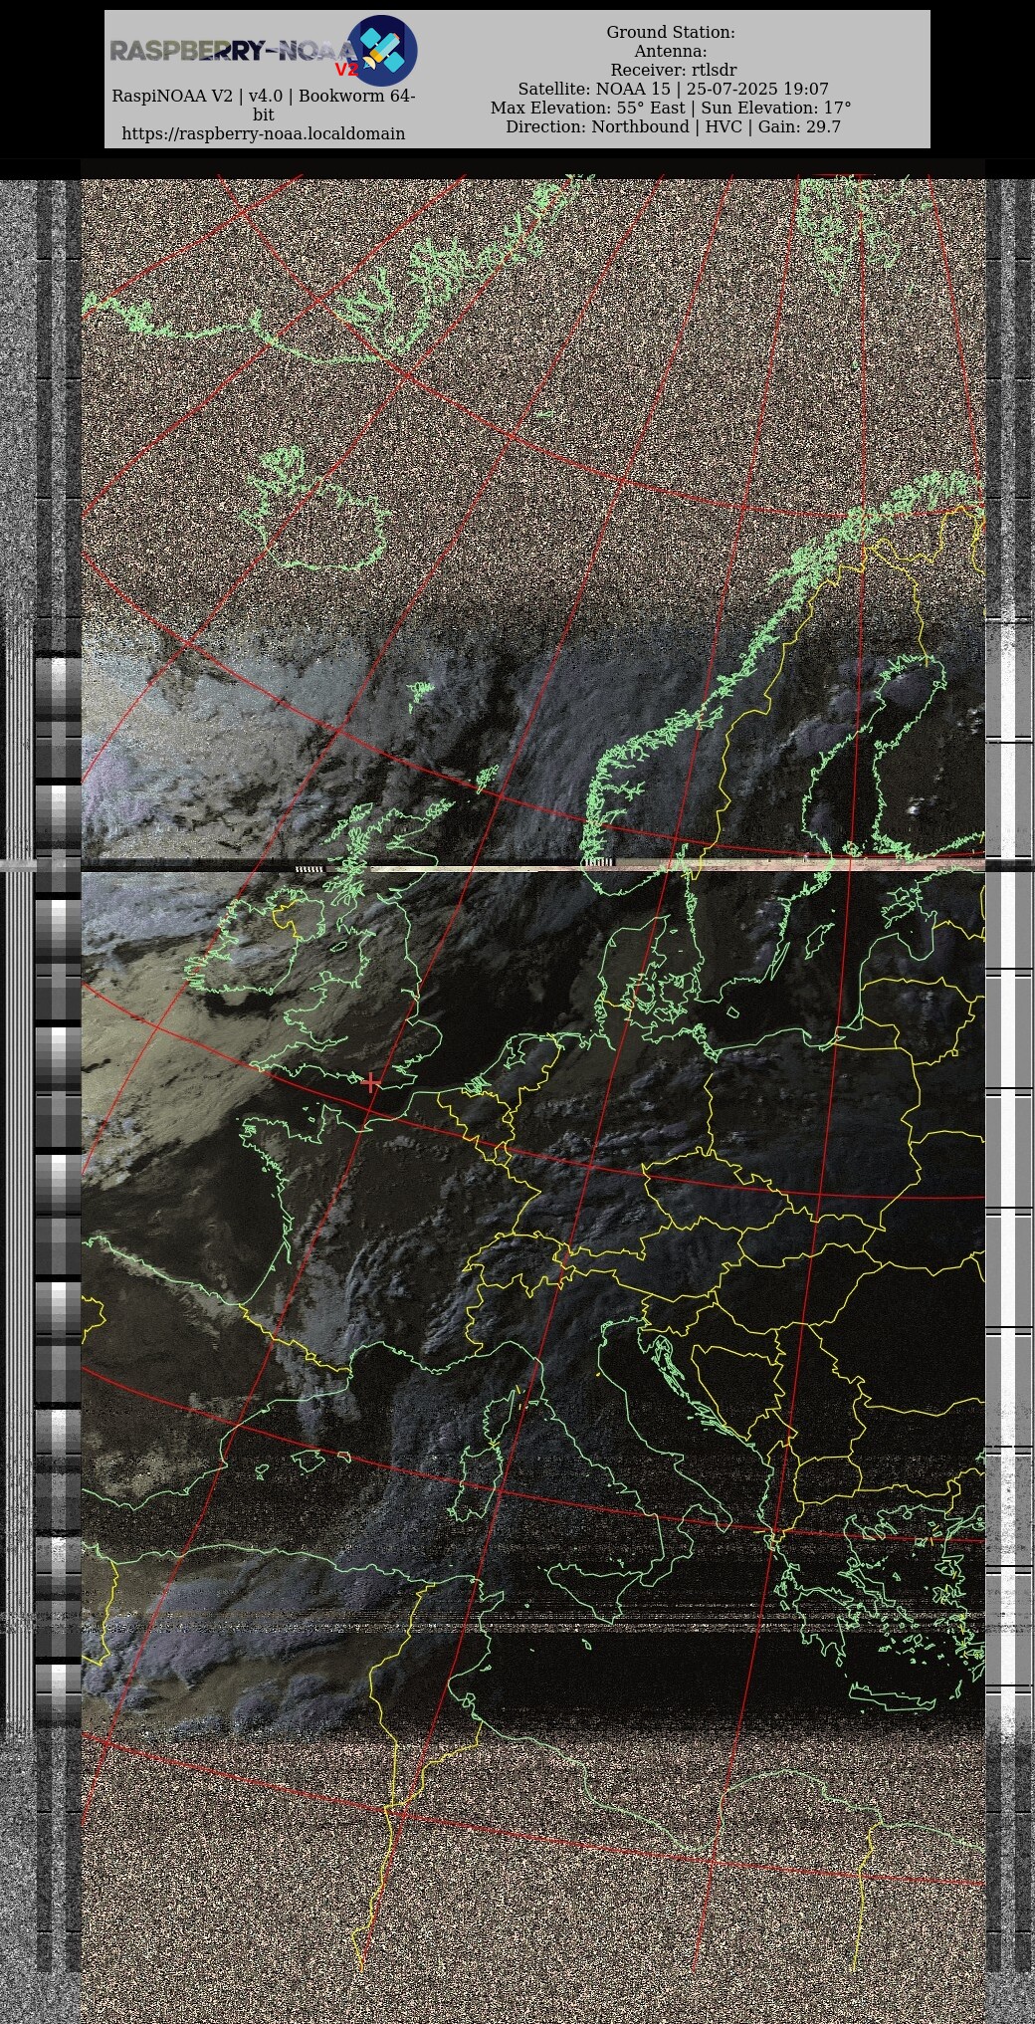Click the RaspiNOAA satellite logo icon

click(x=381, y=51)
